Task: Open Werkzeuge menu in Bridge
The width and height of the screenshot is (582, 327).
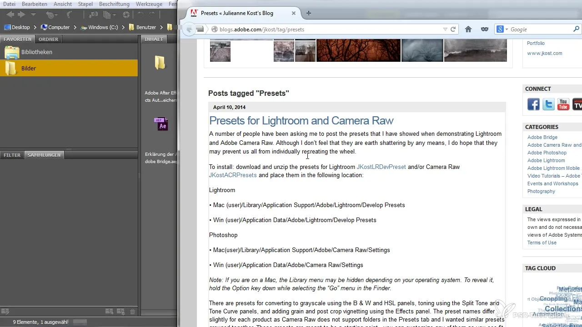Action: coord(150,4)
